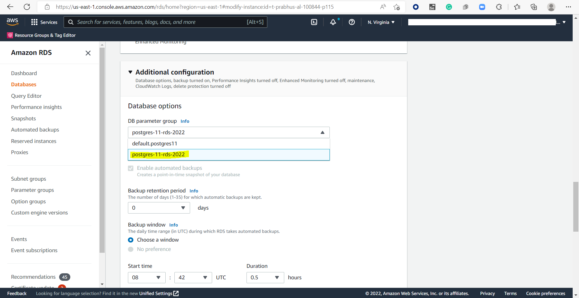Open Parameter groups in the sidebar
The image size is (579, 298).
[x=32, y=190]
